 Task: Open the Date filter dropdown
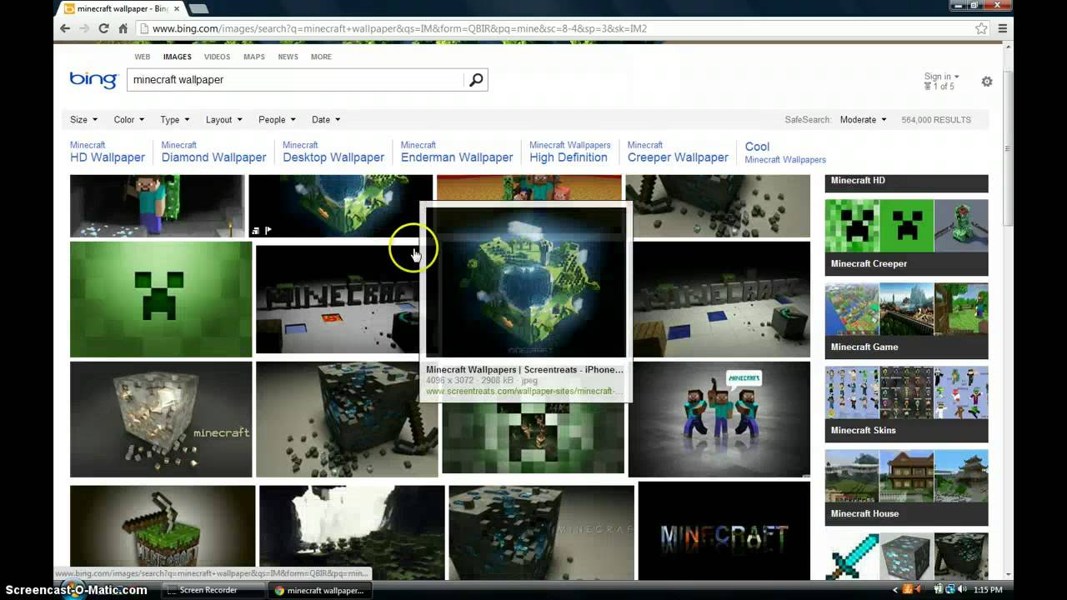click(x=326, y=120)
